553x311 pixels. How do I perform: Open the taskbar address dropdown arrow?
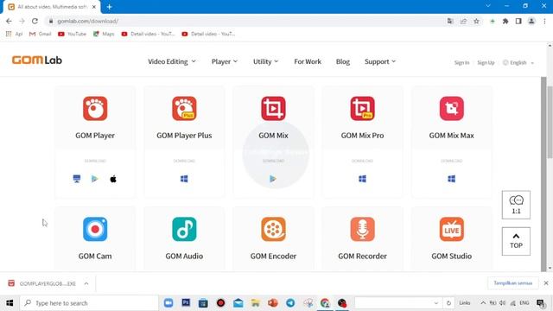[435, 303]
